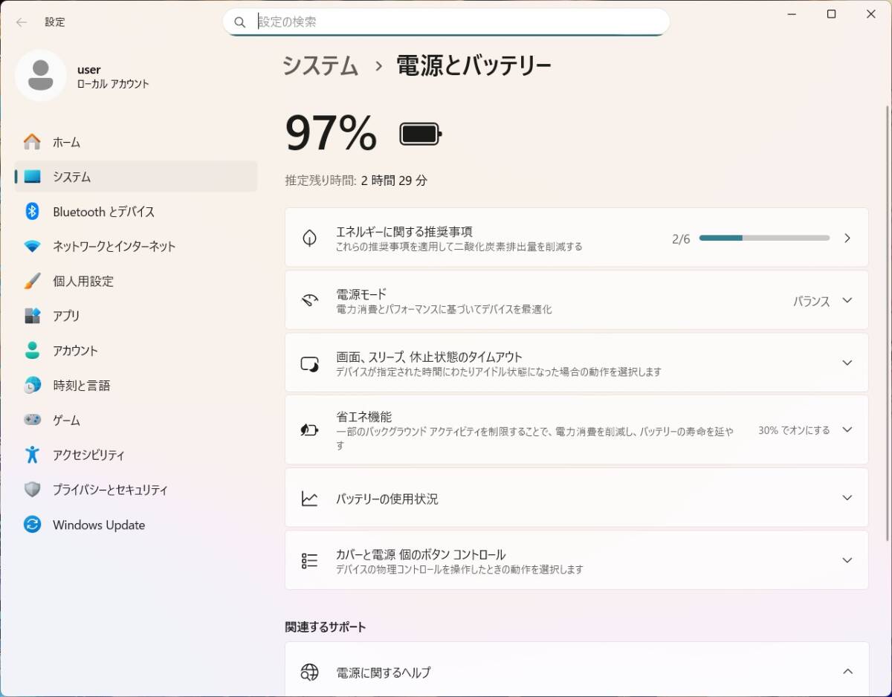Select アプリ in the sidebar menu

point(66,316)
